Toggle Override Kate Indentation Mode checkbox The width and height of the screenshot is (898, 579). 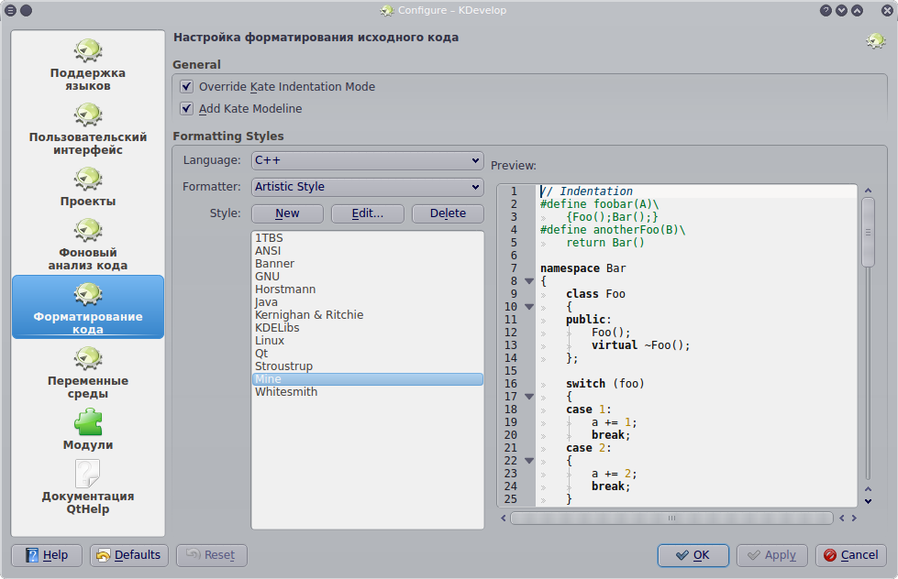pyautogui.click(x=187, y=86)
